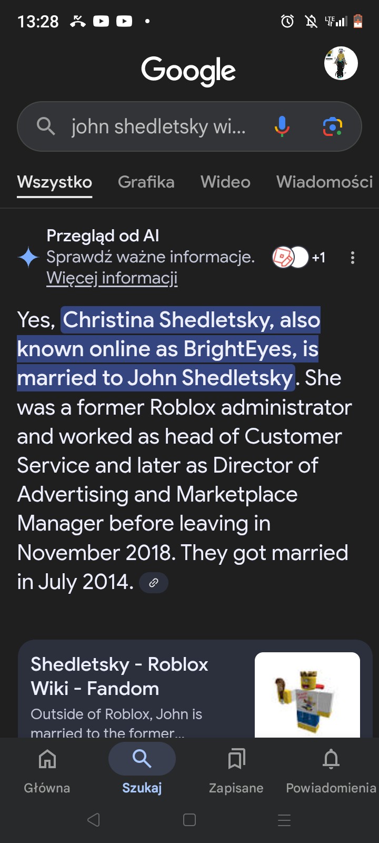Screen dimensions: 379x843
Task: Open the profile avatar account menu
Action: [341, 63]
